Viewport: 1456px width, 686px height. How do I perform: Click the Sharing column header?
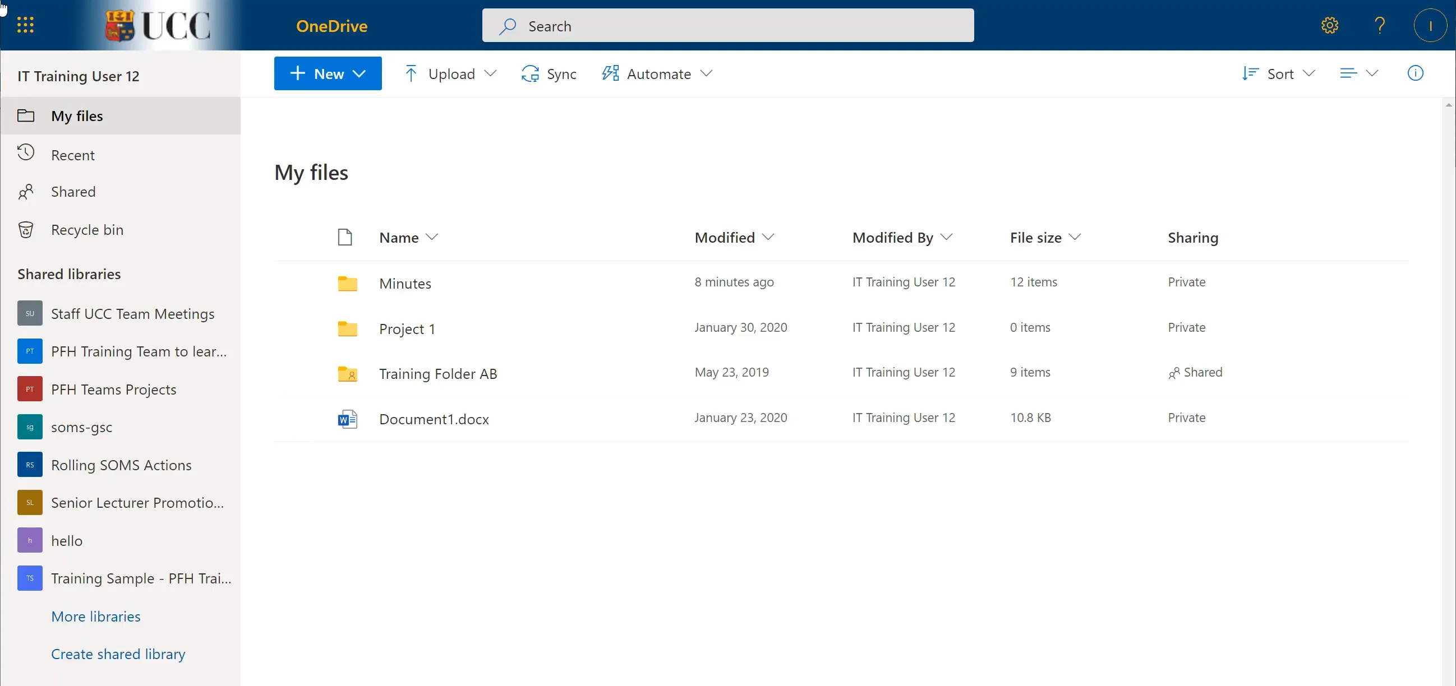tap(1192, 238)
